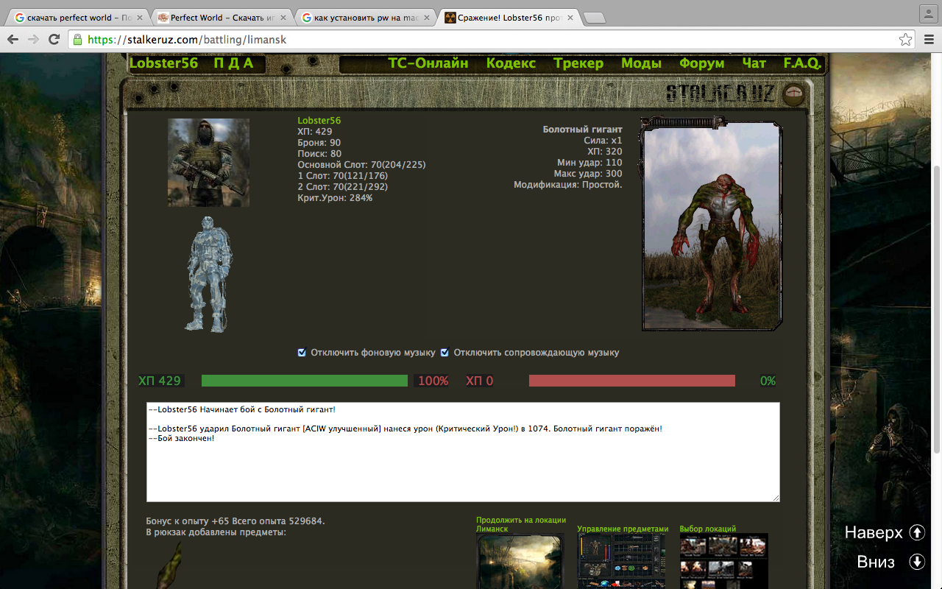The image size is (942, 589).
Task: Click the Вниз down-arrow icon
Action: (916, 562)
